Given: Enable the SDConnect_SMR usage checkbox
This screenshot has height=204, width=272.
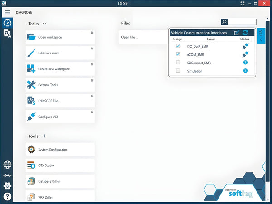Looking at the screenshot, I should 178,63.
